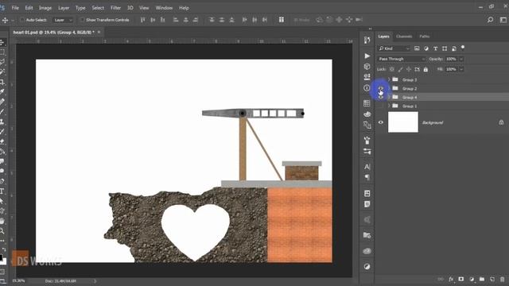Select the Hand tool
Viewport: 509px width, 286px height.
click(2, 221)
